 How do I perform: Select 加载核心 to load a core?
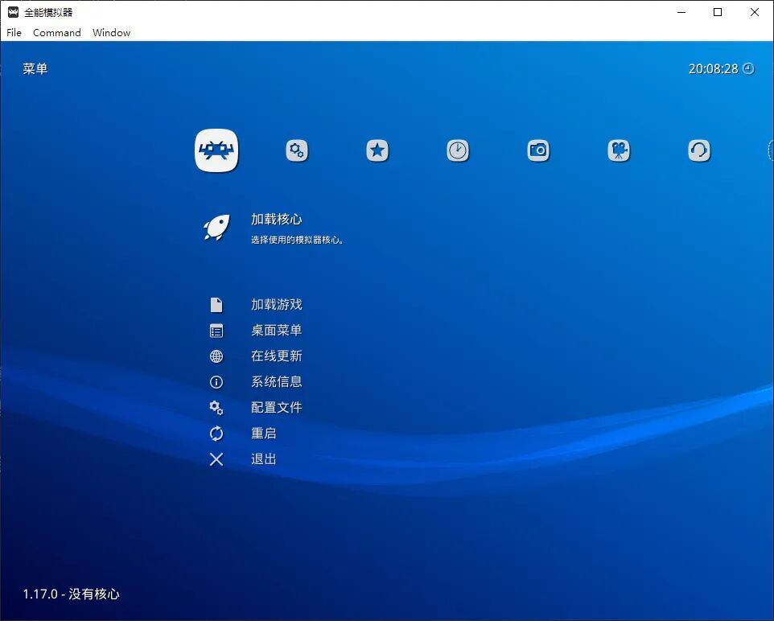(x=276, y=219)
